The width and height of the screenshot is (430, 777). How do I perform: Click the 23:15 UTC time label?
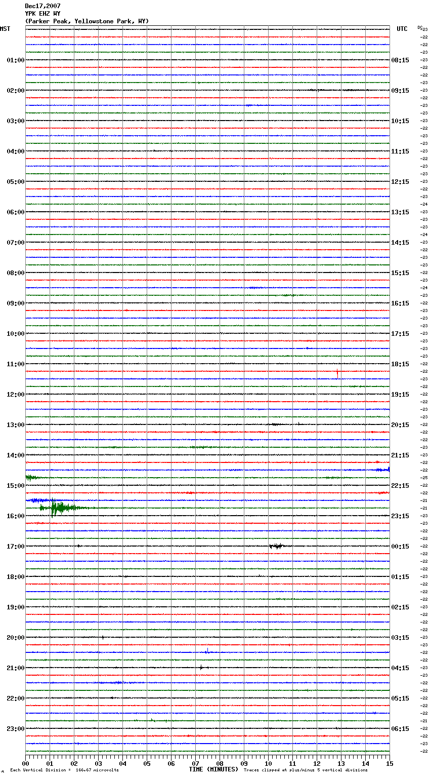click(400, 516)
